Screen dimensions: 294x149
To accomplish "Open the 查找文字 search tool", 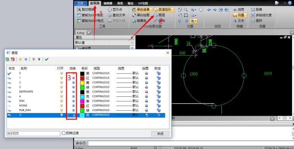I will 116,15.
